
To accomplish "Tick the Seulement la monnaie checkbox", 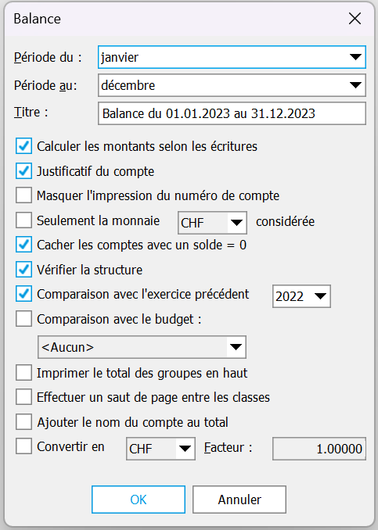I will 23,220.
